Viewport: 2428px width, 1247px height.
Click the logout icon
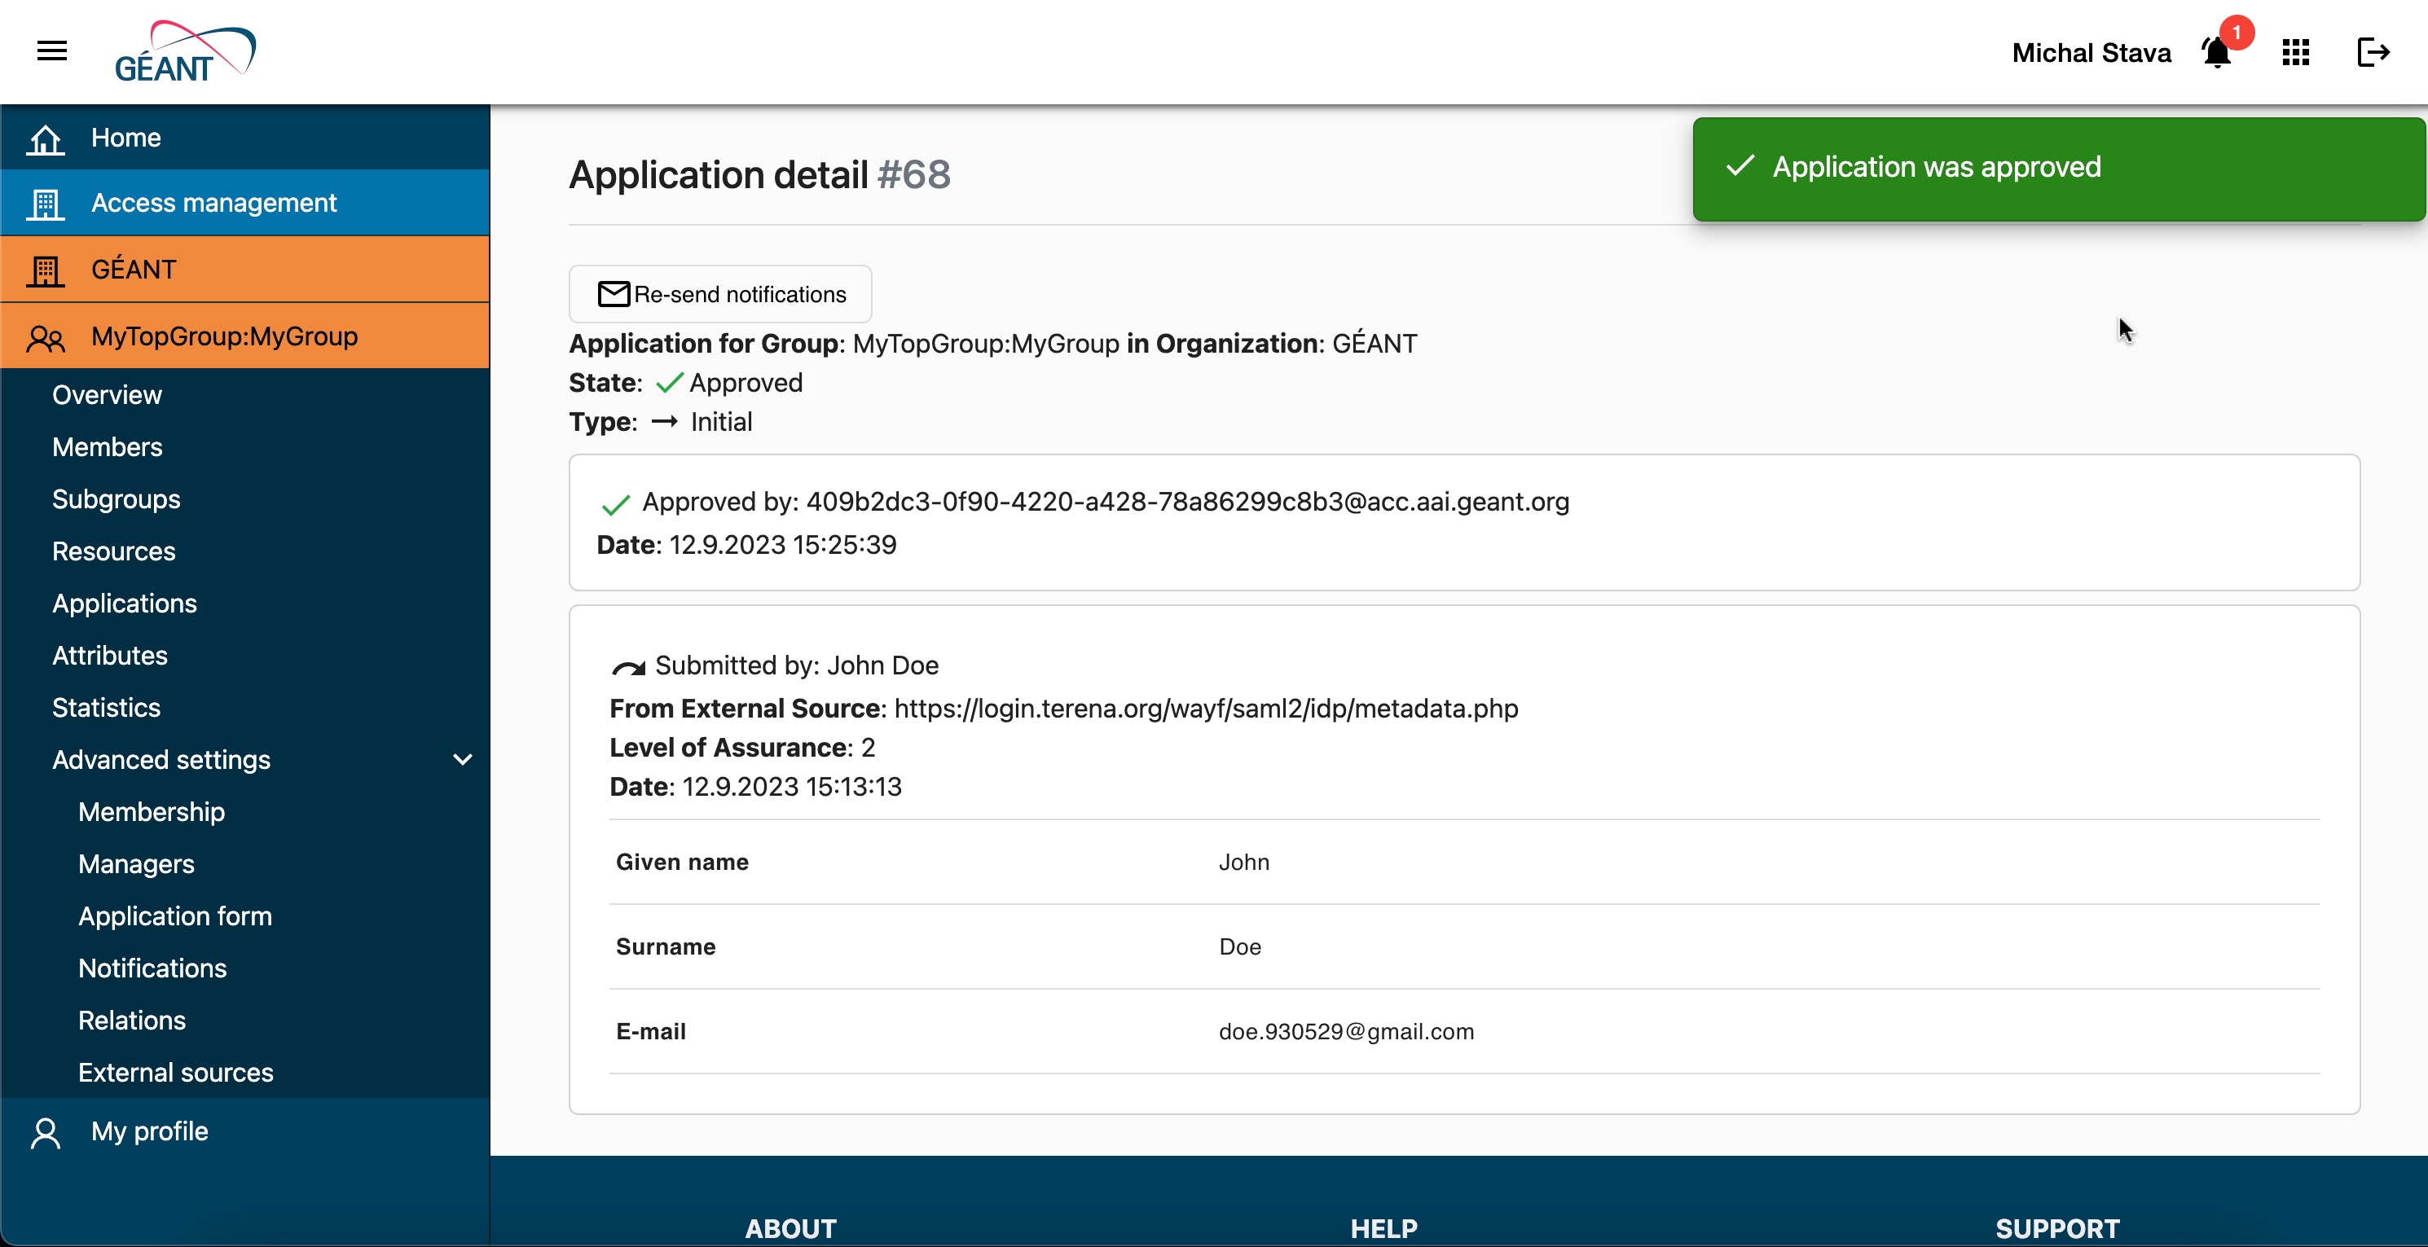coord(2373,53)
